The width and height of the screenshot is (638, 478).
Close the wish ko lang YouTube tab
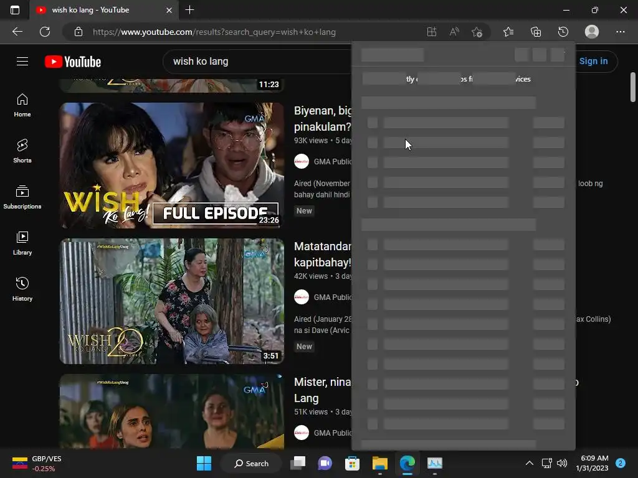169,10
